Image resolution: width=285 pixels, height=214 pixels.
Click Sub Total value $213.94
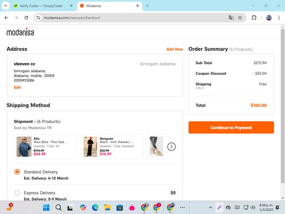260,63
